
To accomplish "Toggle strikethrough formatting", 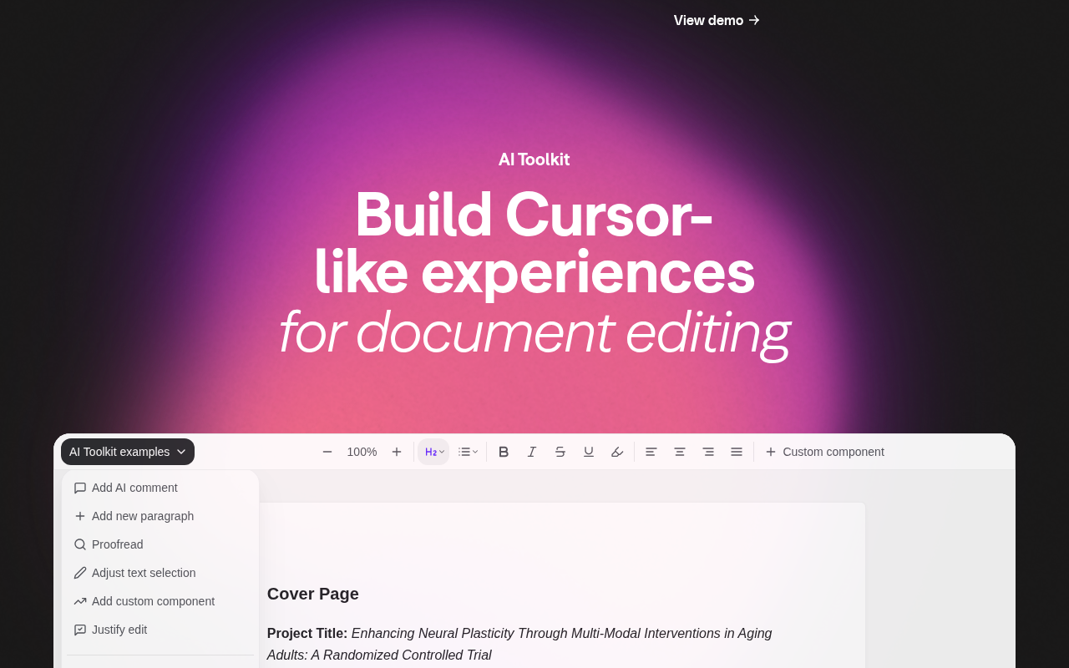I will (x=560, y=452).
